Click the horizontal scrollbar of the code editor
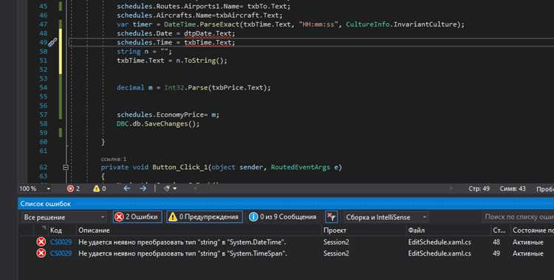The width and height of the screenshot is (554, 280). pyautogui.click(x=324, y=189)
